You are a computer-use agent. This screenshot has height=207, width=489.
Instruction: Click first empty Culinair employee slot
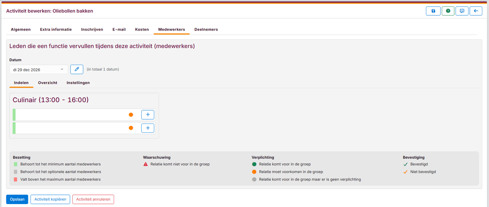[x=84, y=114]
